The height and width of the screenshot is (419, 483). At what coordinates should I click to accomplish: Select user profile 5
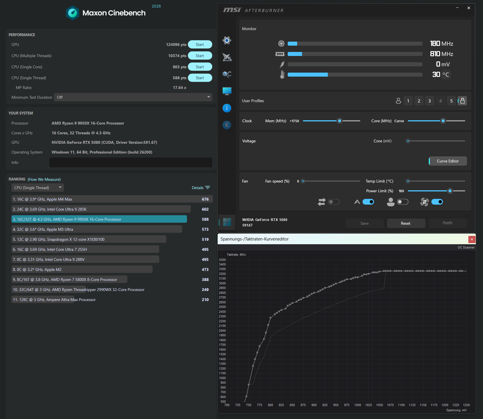(x=451, y=101)
